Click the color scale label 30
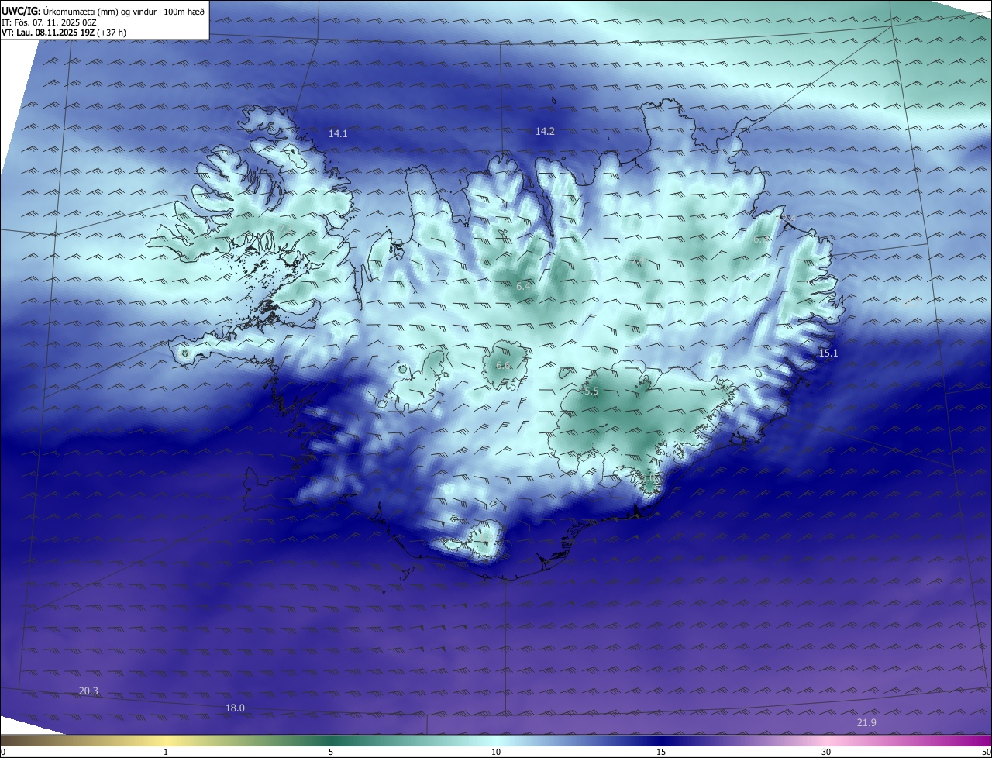The image size is (992, 758). pos(826,752)
